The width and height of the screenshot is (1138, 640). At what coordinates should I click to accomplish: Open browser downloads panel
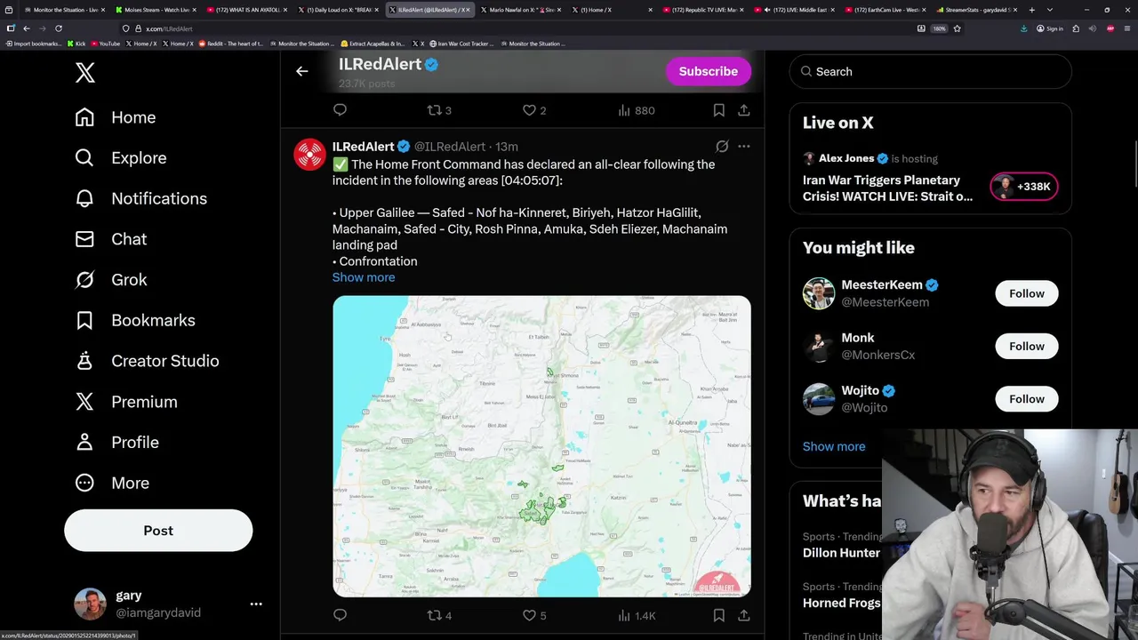(1023, 28)
